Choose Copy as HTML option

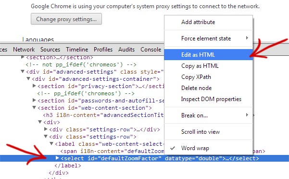208,66
